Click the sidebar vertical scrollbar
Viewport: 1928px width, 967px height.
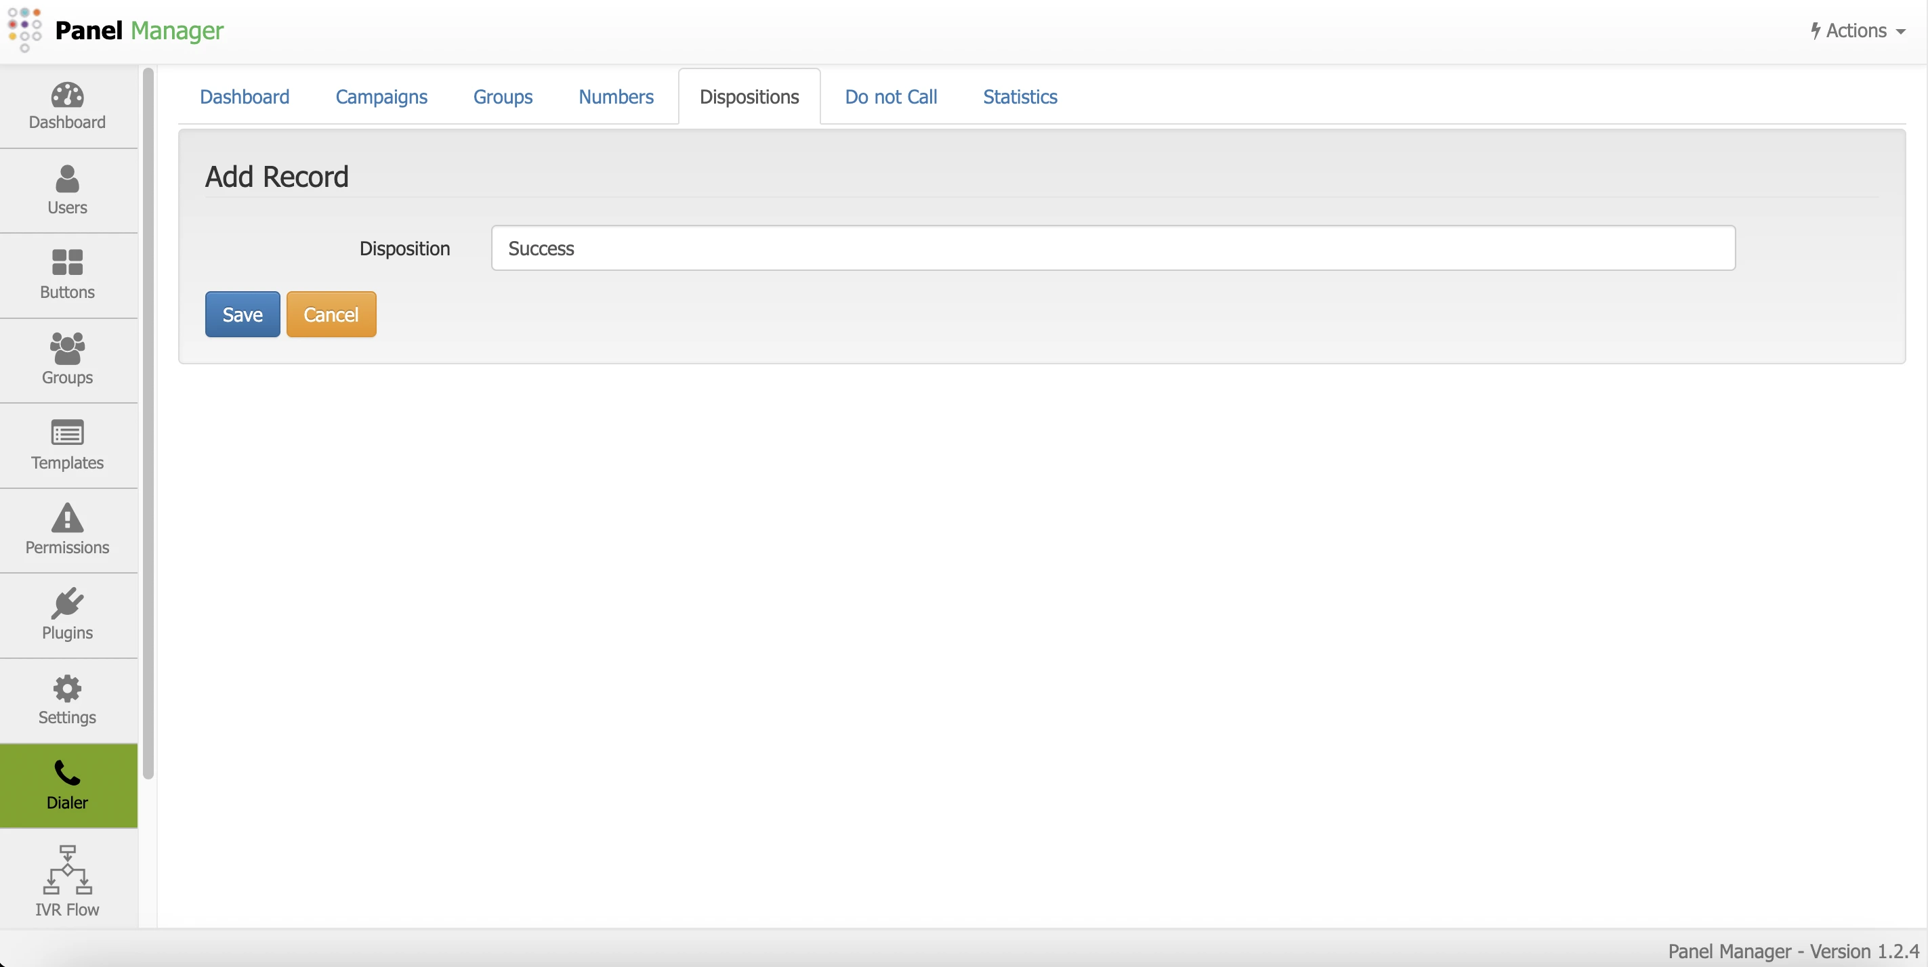[148, 423]
